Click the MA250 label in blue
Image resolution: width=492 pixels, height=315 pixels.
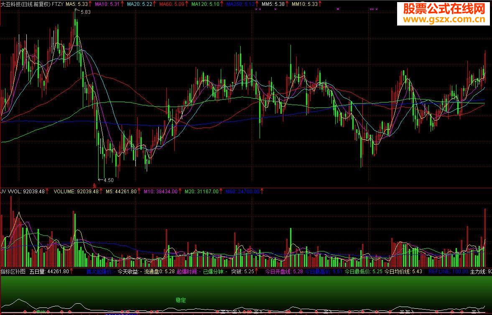[x=240, y=4]
